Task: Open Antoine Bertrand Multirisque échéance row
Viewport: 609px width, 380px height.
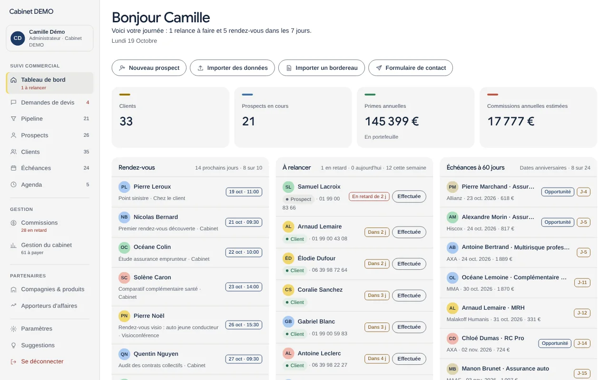Action: click(x=519, y=253)
